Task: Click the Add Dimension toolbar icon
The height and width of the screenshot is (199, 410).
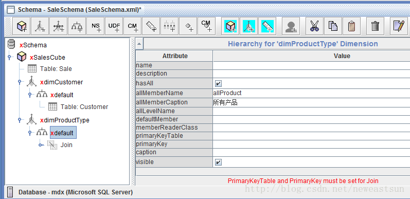Action: tap(40, 26)
